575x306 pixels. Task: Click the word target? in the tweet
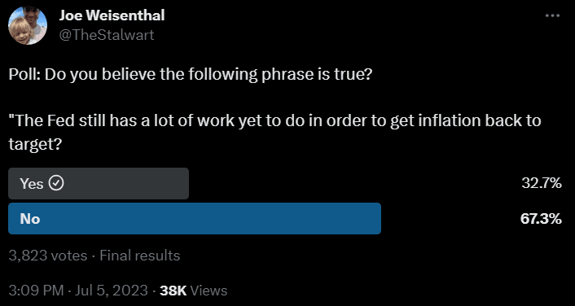click(34, 145)
